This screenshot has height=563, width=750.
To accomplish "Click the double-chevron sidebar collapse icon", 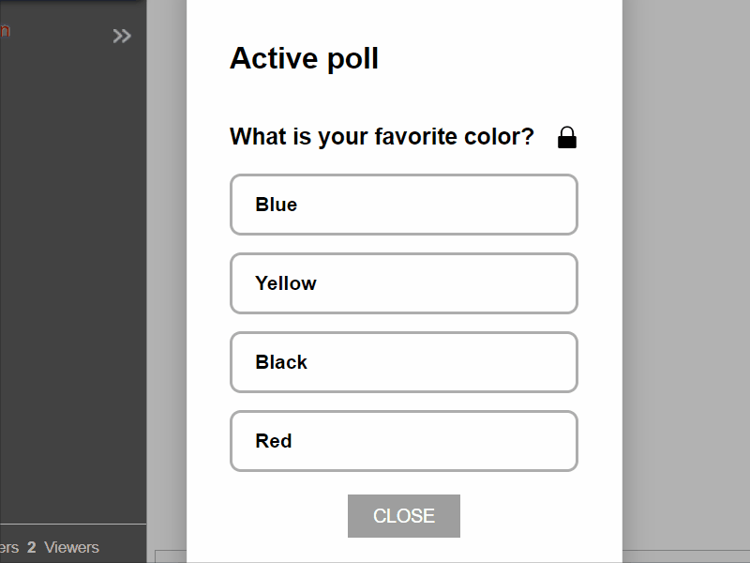I will pyautogui.click(x=122, y=36).
